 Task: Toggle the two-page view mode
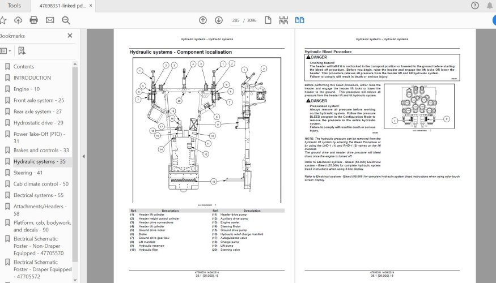click(299, 20)
